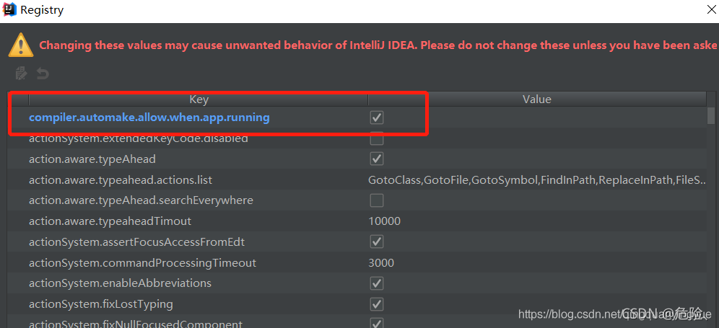Select actionSystem.fixLostTyping key
The image size is (719, 328).
(x=101, y=303)
